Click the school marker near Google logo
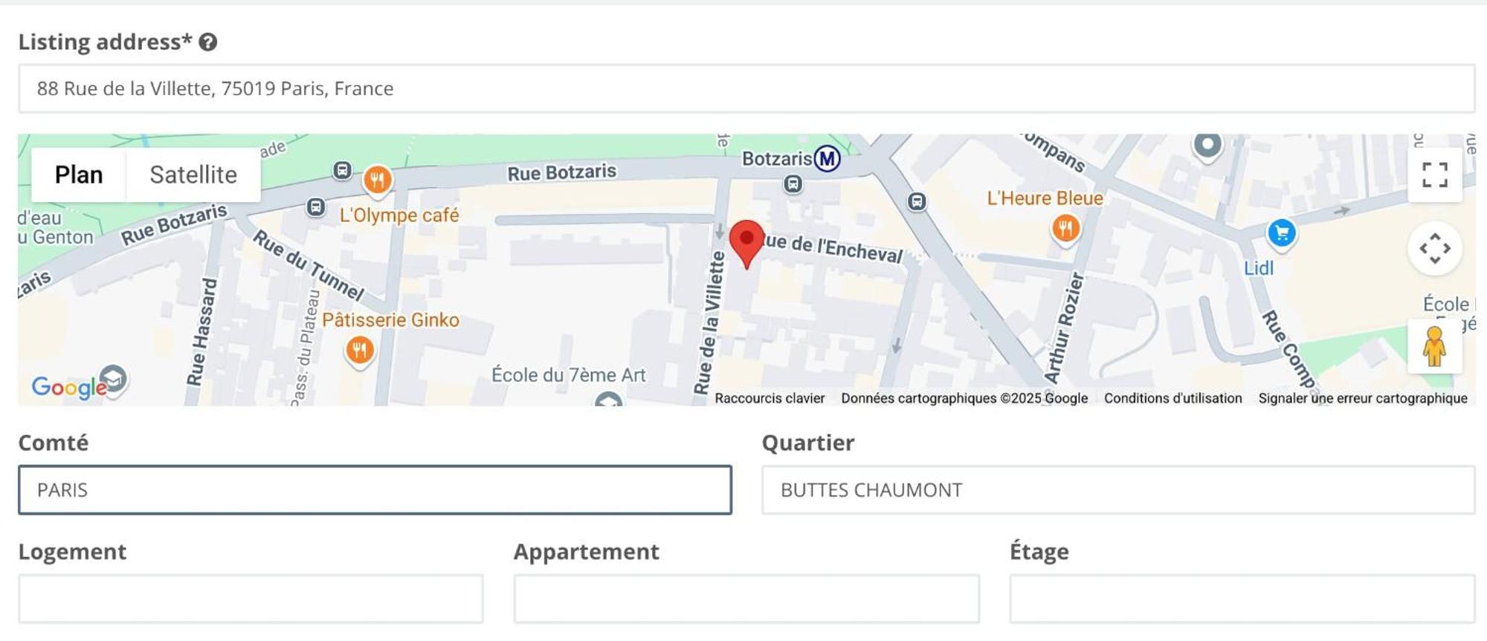The width and height of the screenshot is (1487, 641). (x=113, y=380)
